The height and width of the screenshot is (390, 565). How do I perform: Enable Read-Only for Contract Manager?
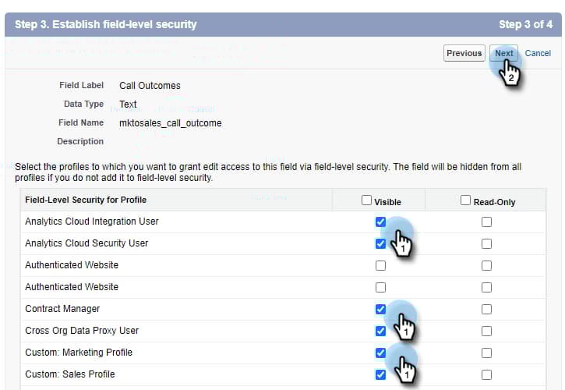pyautogui.click(x=486, y=309)
